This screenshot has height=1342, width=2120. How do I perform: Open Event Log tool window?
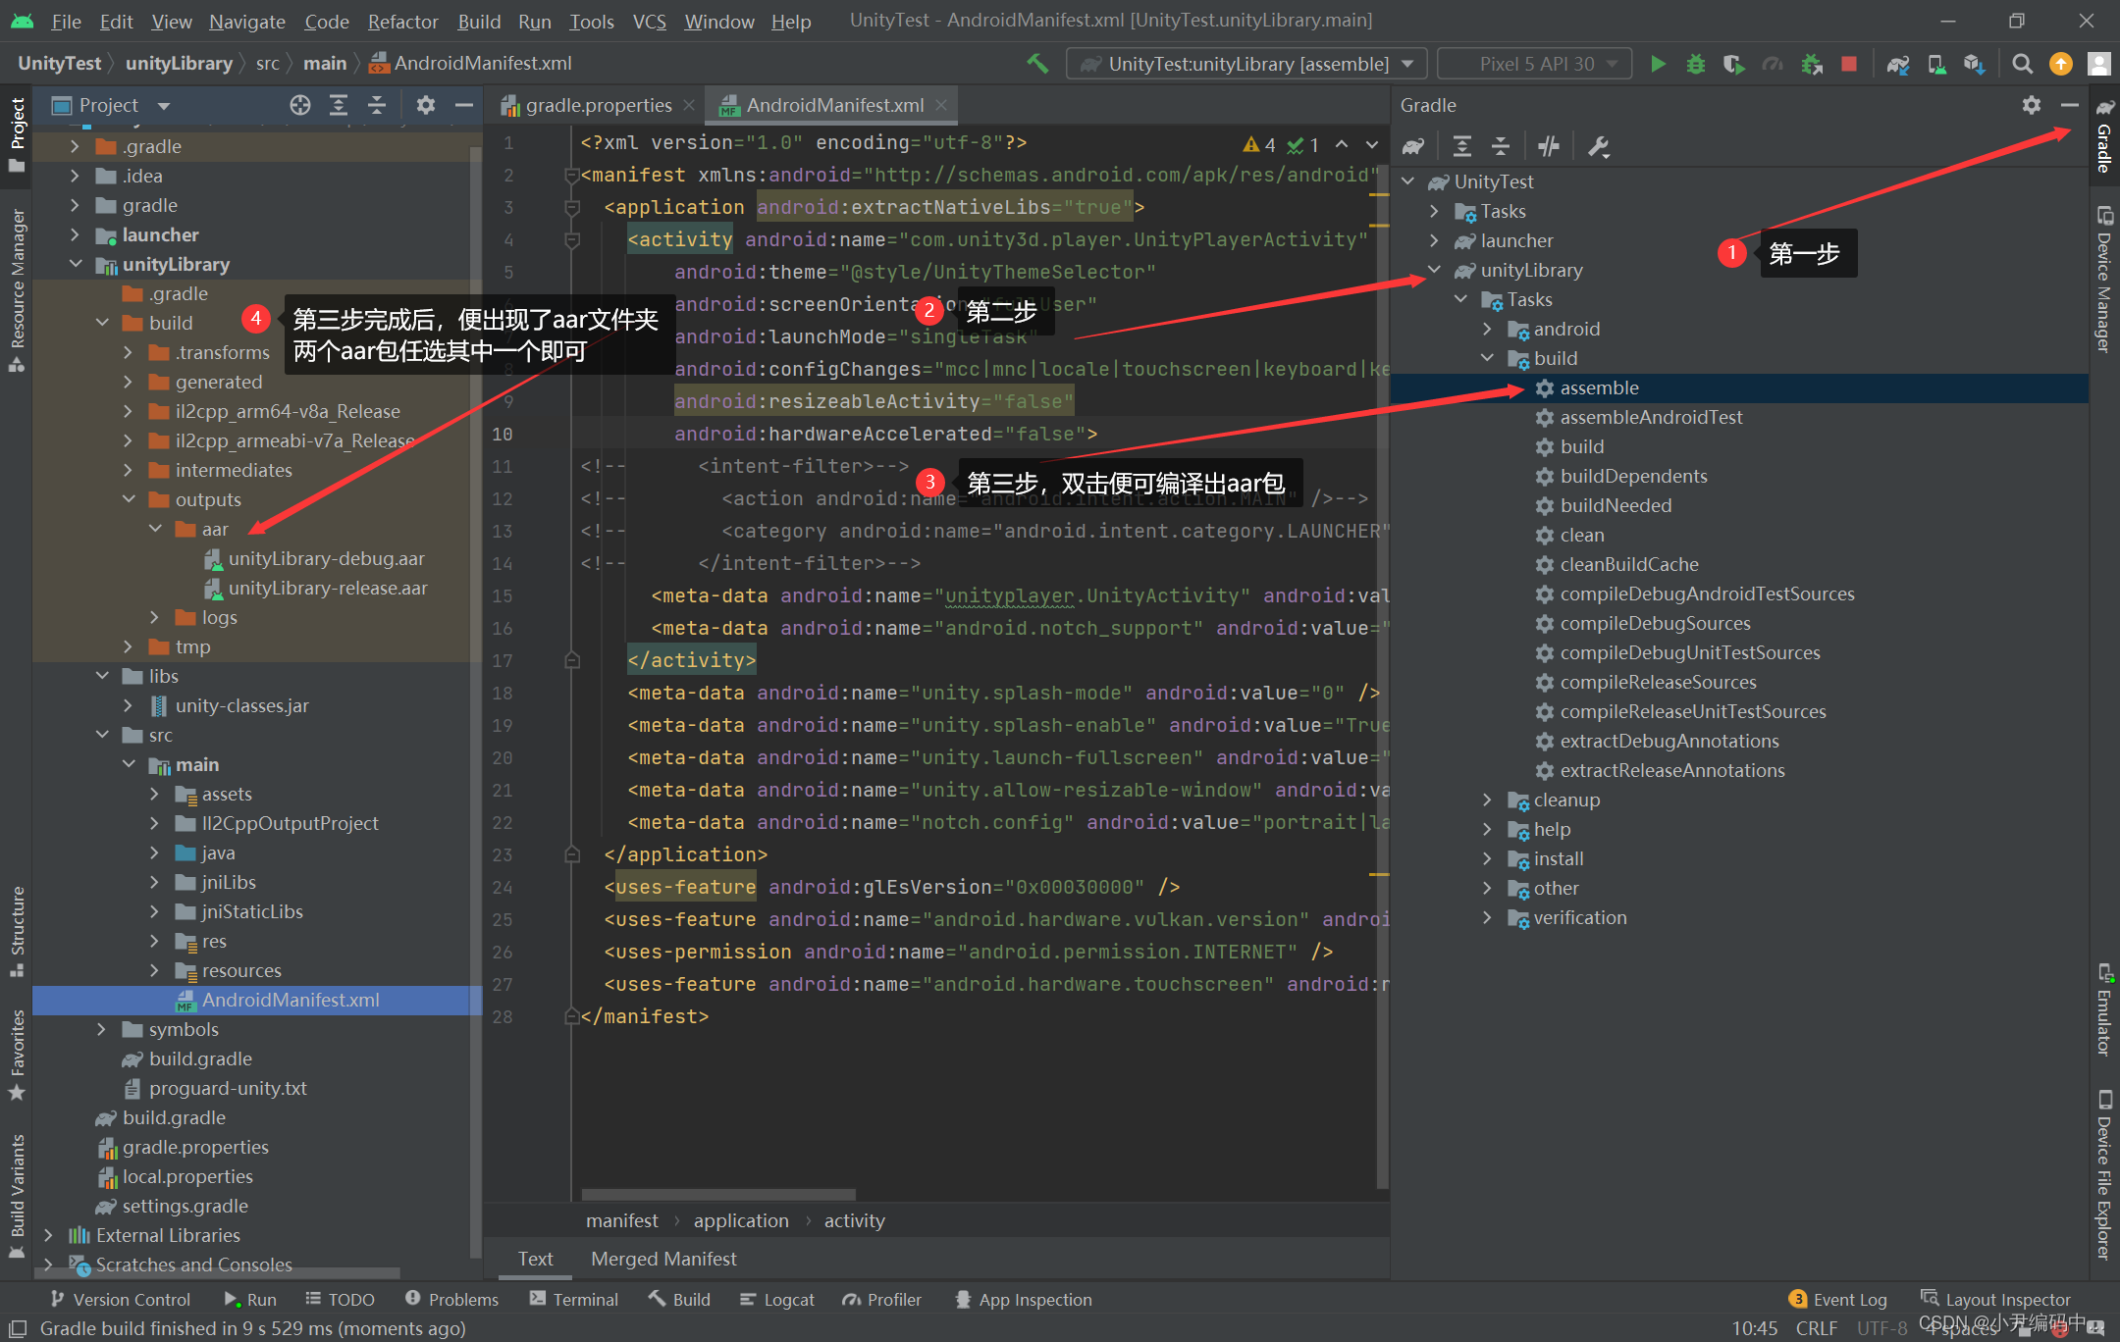[1838, 1299]
